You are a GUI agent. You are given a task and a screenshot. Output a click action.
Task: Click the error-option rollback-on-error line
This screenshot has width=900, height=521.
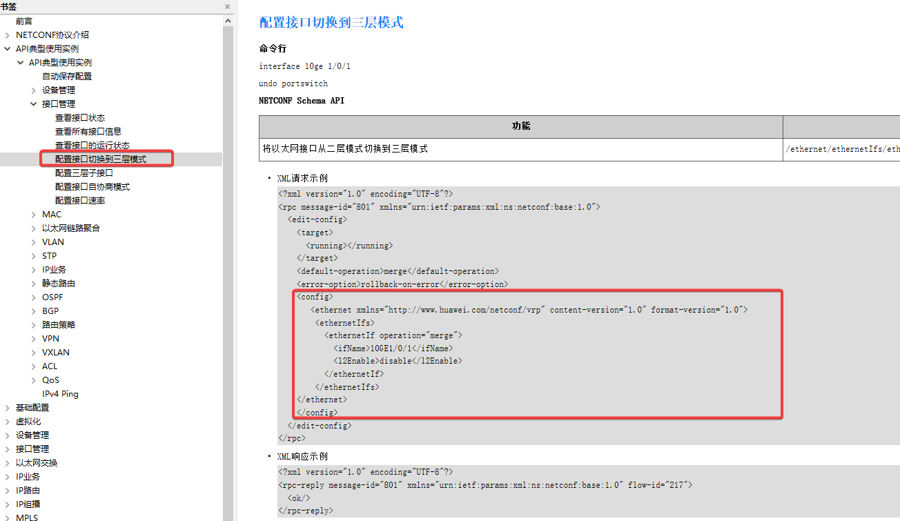[x=402, y=284]
